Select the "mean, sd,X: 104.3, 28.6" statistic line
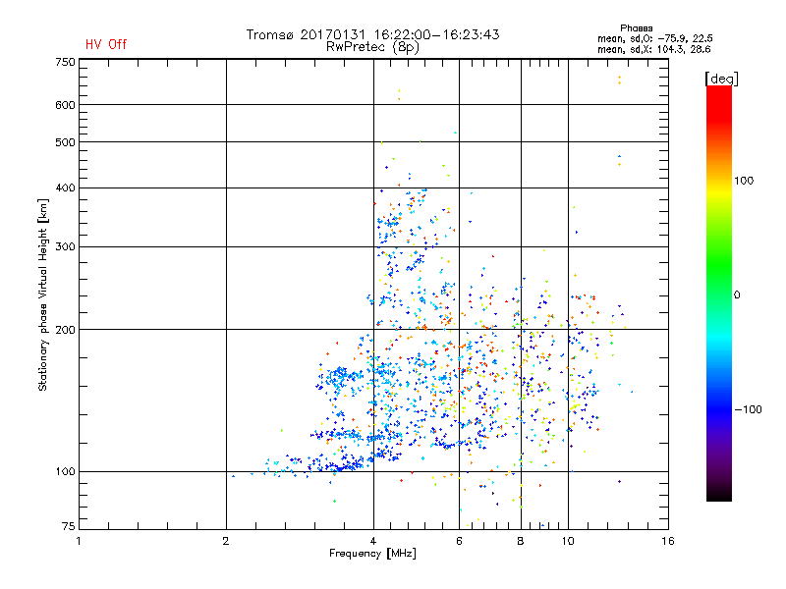The height and width of the screenshot is (589, 786). 653,49
